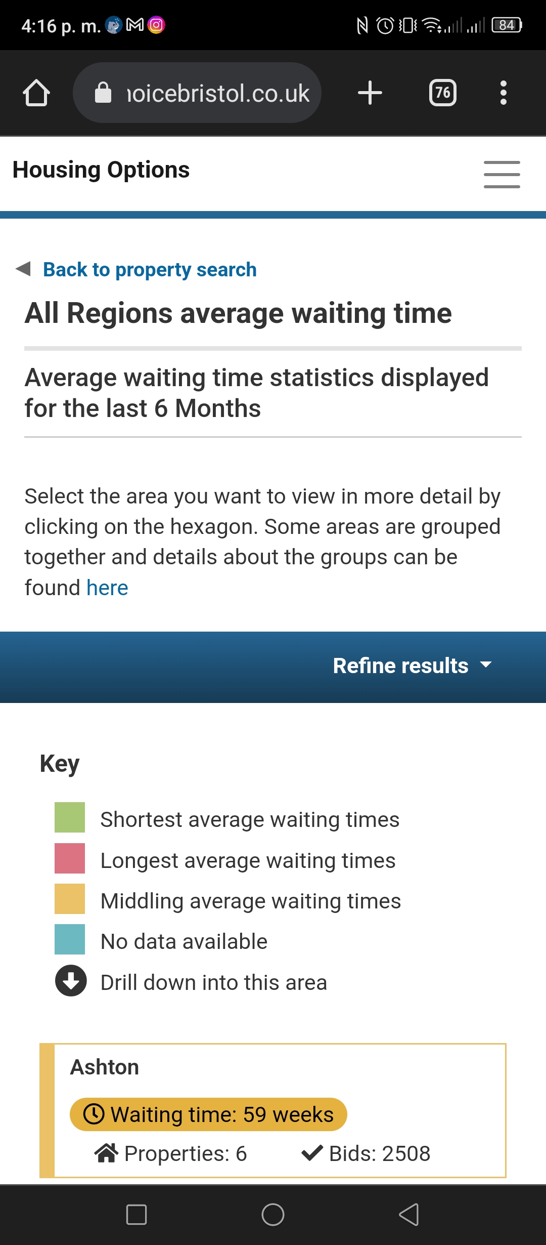This screenshot has width=546, height=1245.
Task: Click the drill down arrow icon in key
Action: pyautogui.click(x=71, y=981)
